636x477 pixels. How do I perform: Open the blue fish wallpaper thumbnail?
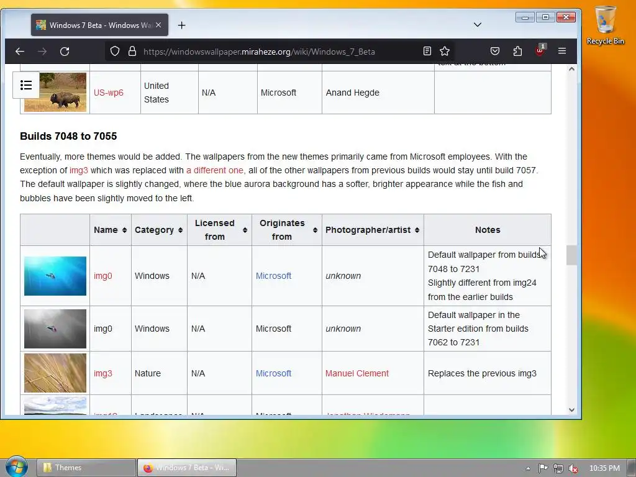coord(55,276)
